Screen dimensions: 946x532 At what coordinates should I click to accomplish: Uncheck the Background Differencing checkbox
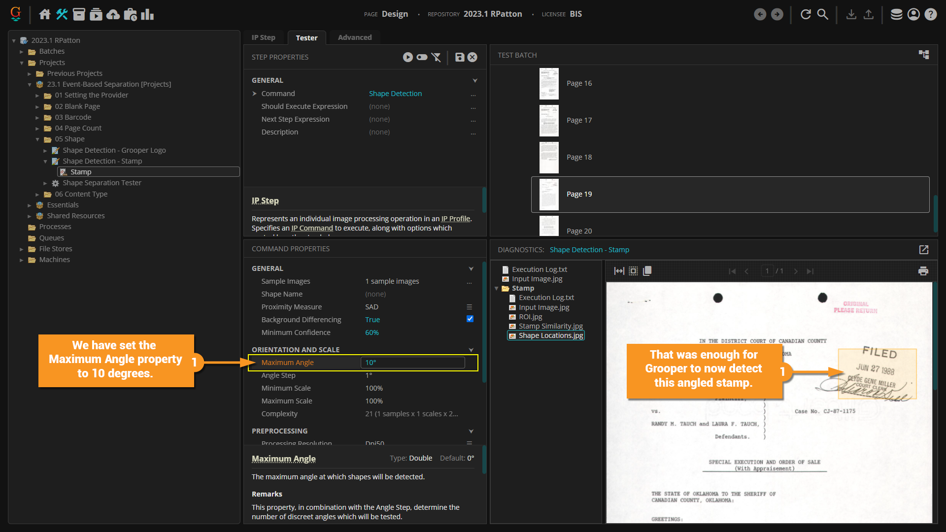point(470,319)
